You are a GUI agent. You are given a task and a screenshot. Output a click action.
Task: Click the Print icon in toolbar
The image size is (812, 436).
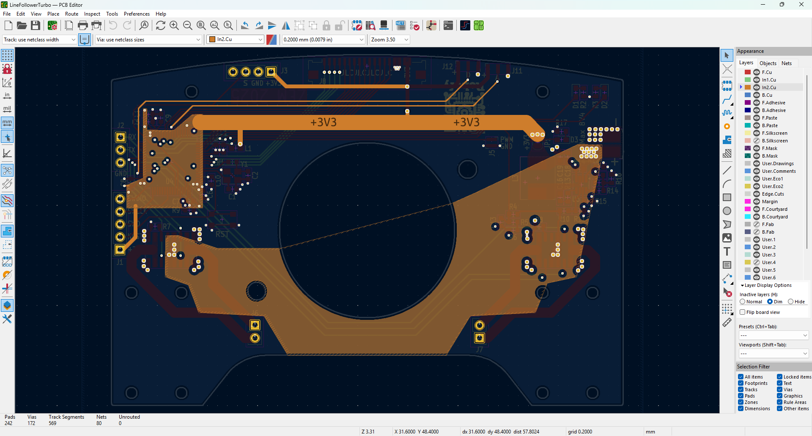(83, 25)
